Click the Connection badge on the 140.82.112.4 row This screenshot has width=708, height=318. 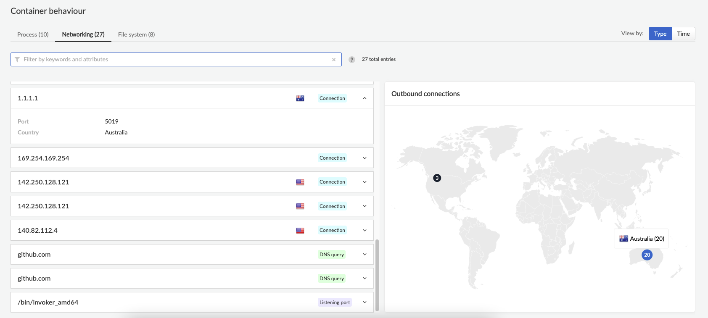coord(332,230)
